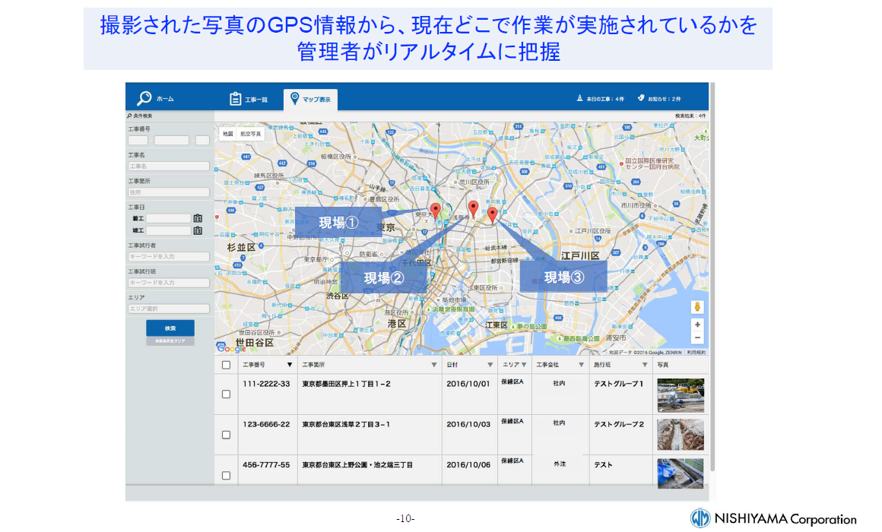The height and width of the screenshot is (532, 882).
Task: Click the 本日の工事 cone icon
Action: click(x=580, y=98)
